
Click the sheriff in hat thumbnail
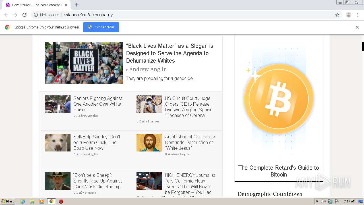coord(58,181)
